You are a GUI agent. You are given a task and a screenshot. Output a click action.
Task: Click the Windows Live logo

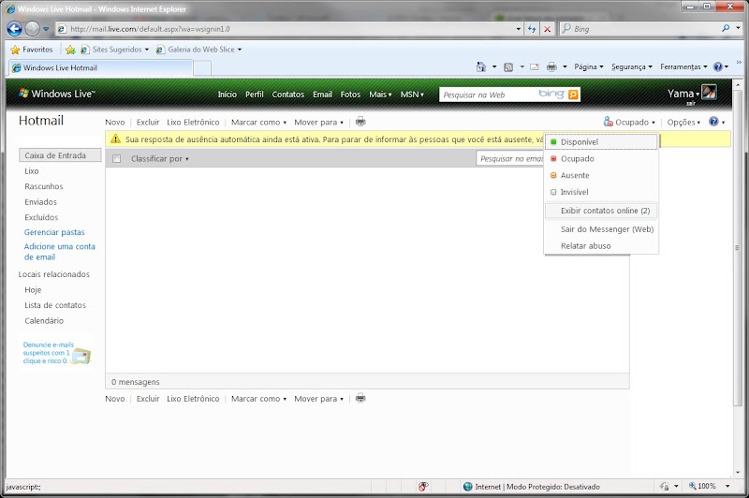click(x=57, y=94)
